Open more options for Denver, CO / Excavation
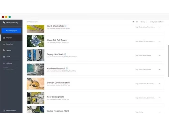This screenshot has height=127, width=169. [x=160, y=84]
